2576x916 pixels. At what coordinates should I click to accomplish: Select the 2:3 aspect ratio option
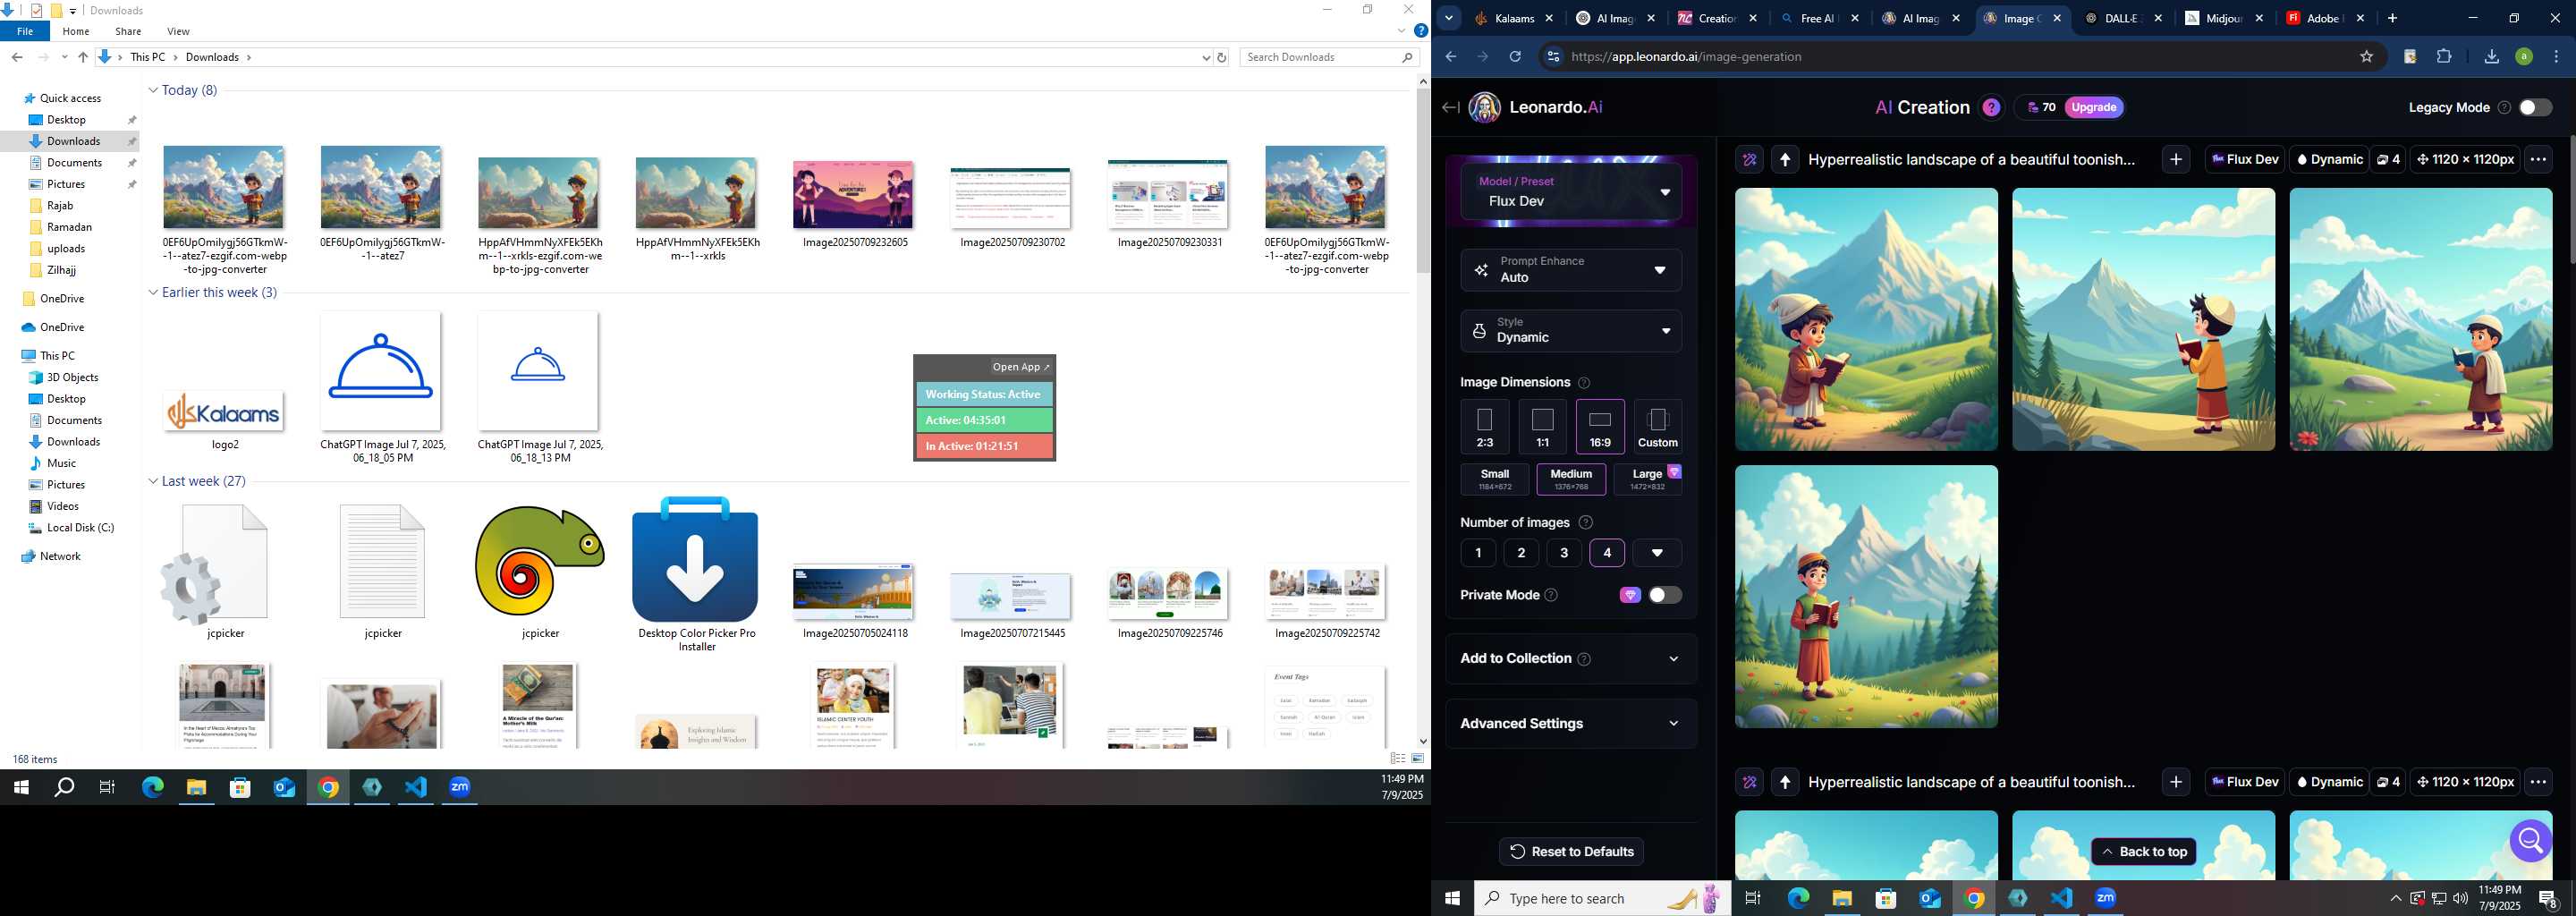1485,427
